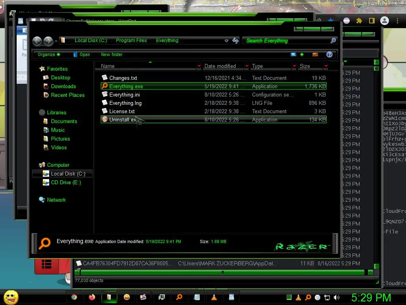Open Chrome from the taskbar

74,297
